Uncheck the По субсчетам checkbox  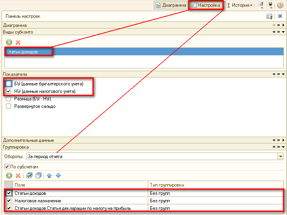6,167
